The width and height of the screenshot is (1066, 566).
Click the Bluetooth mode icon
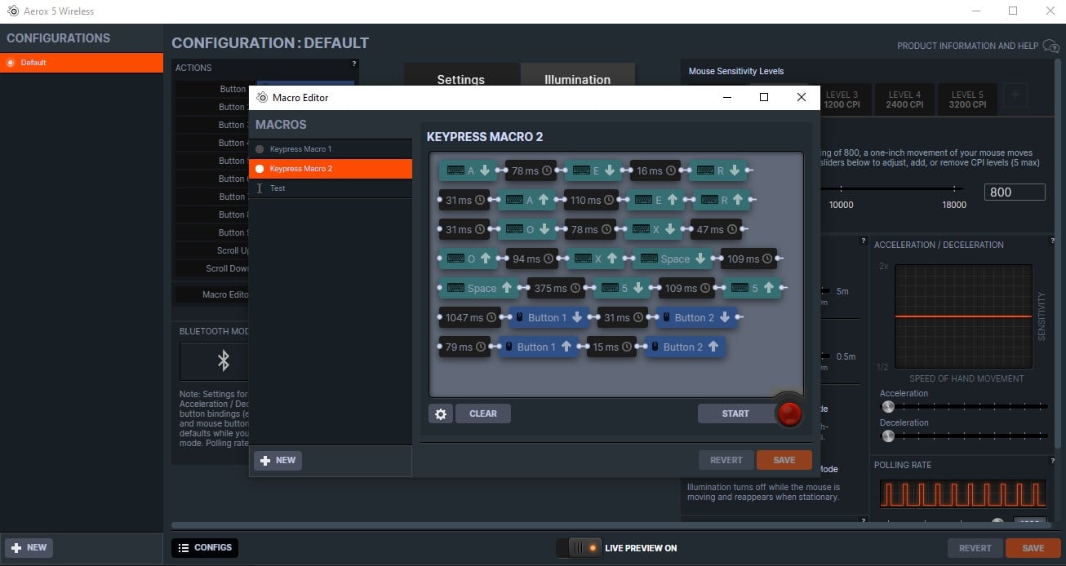pos(223,360)
